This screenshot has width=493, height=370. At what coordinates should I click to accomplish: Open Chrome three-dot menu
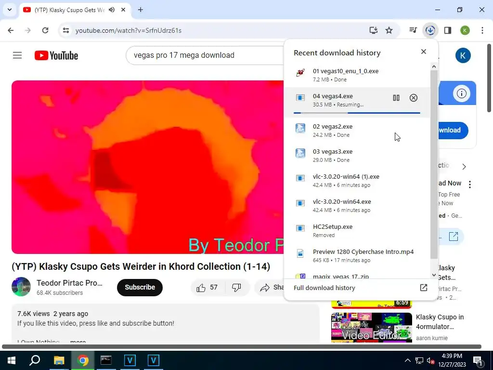[482, 30]
